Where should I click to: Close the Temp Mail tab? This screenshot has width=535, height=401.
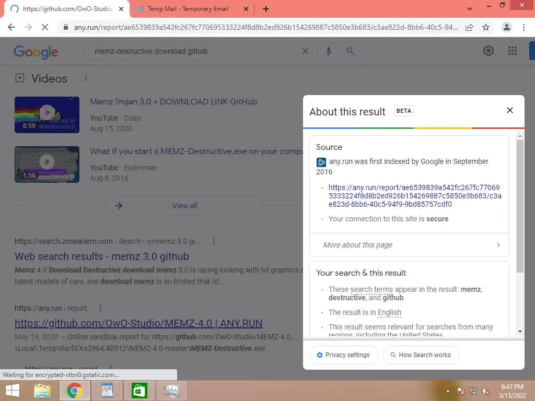[246, 9]
